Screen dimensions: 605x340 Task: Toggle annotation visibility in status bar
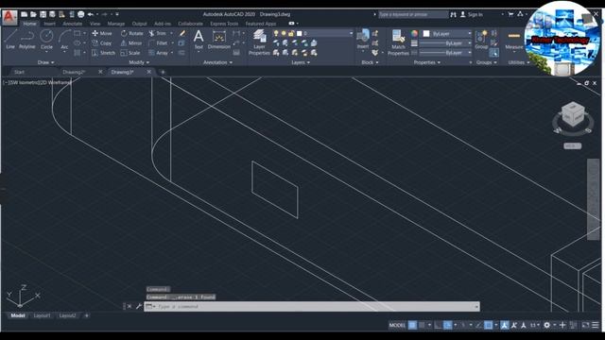tap(504, 325)
